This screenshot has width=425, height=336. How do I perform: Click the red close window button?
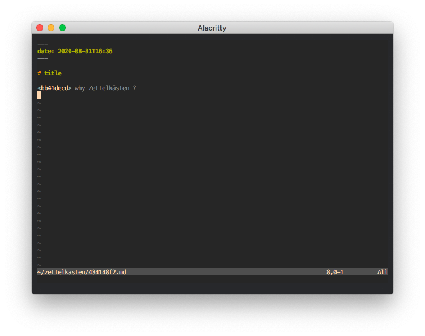[x=40, y=28]
